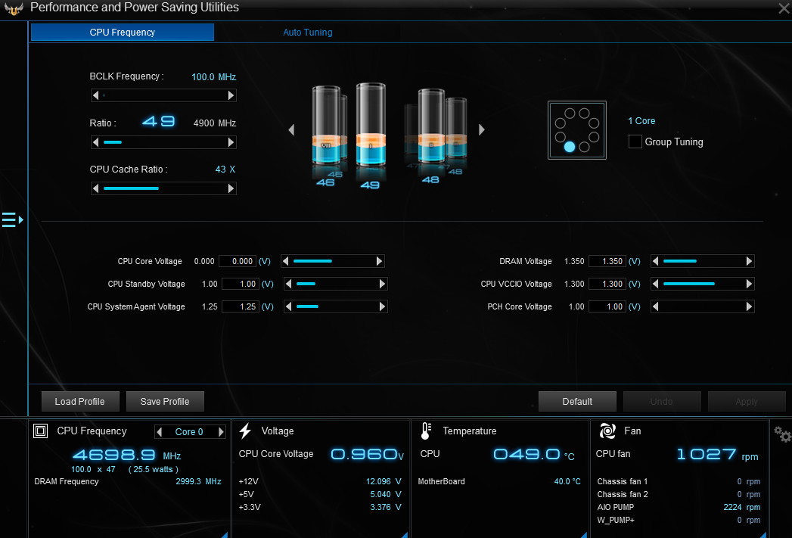
Task: Increase CPU VCCIO Voltage with right arrow
Action: pos(749,284)
